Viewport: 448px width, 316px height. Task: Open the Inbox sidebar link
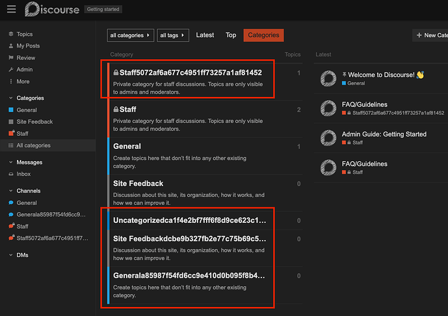click(23, 174)
